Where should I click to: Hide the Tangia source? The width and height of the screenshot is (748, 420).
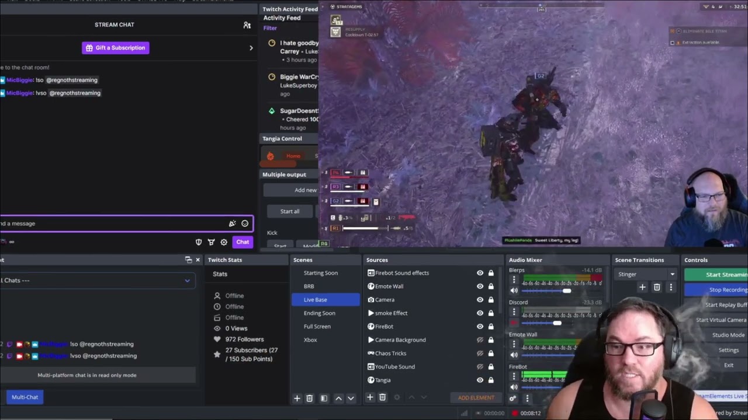tap(480, 380)
